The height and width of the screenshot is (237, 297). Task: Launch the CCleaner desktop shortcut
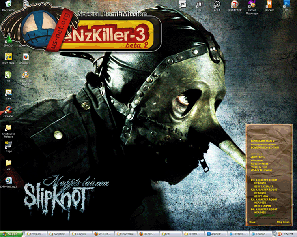[x=9, y=112]
